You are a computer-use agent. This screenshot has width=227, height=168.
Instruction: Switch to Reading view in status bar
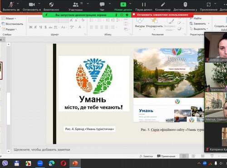(202, 156)
